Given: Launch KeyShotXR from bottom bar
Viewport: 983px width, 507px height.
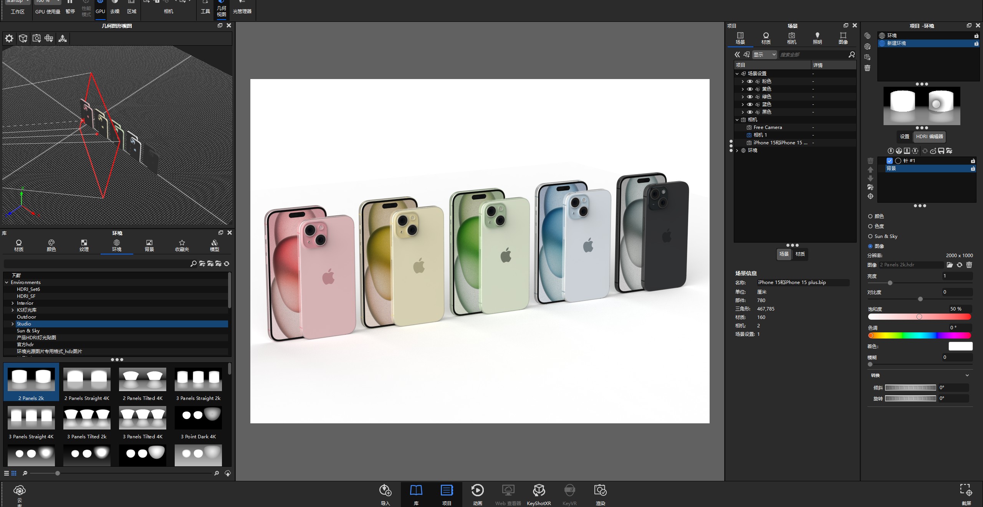Looking at the screenshot, I should tap(539, 494).
